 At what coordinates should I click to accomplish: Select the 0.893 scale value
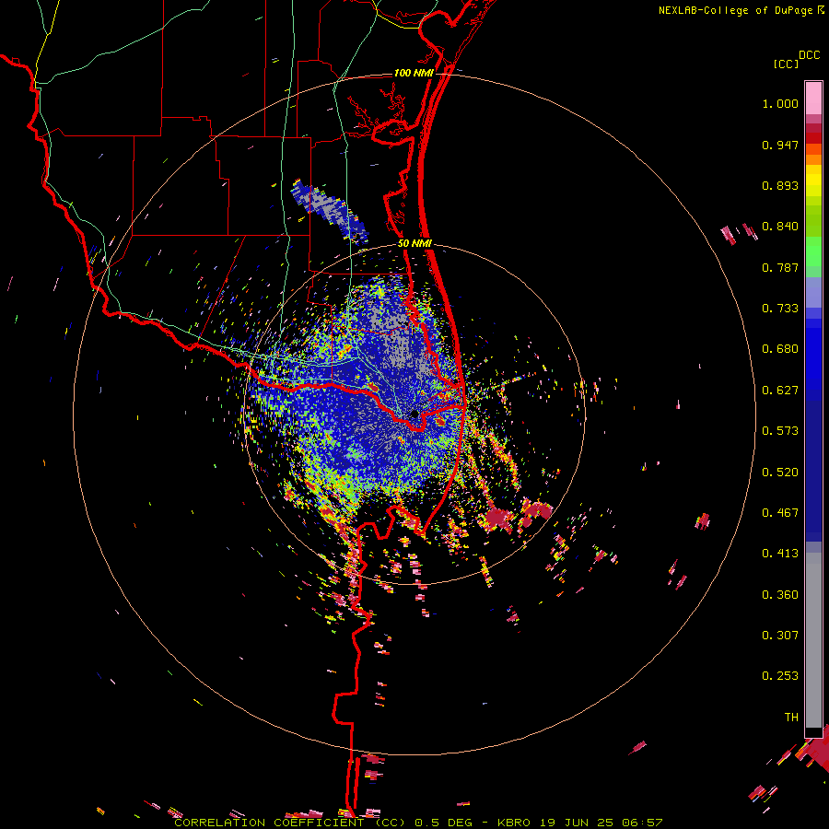(780, 185)
